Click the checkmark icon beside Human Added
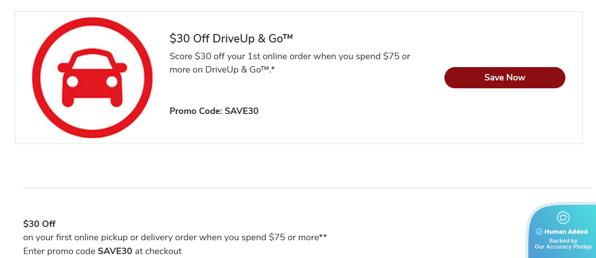 [539, 232]
